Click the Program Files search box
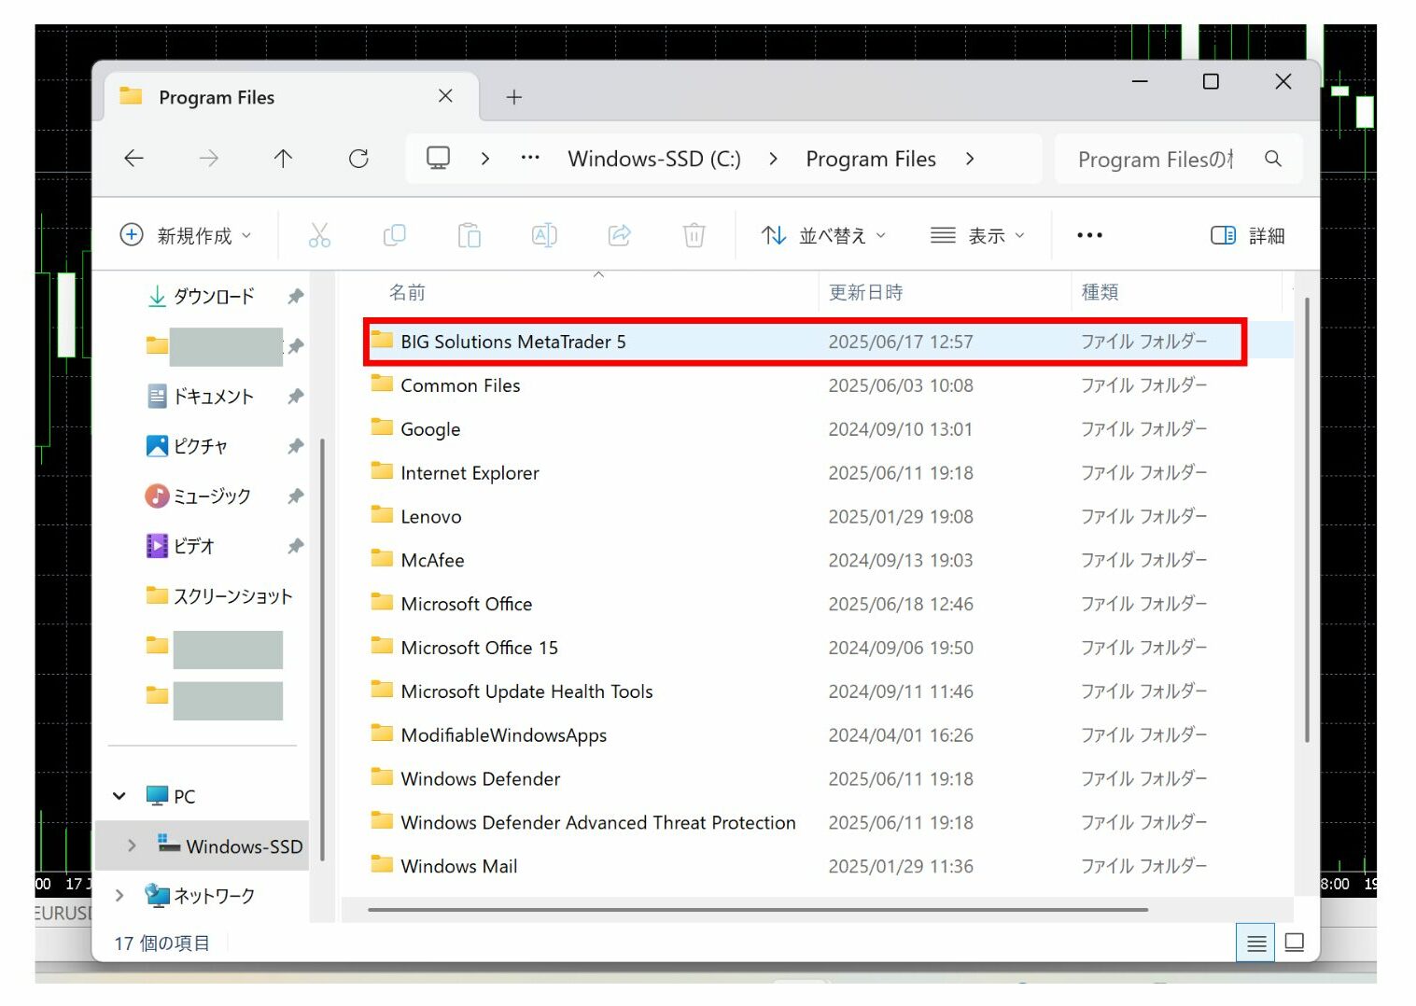Image resolution: width=1416 pixels, height=1006 pixels. pyautogui.click(x=1156, y=160)
